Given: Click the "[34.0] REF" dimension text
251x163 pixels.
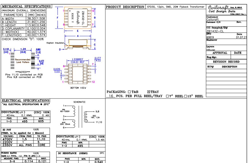Looking at the screenshot, I should (78, 62).
